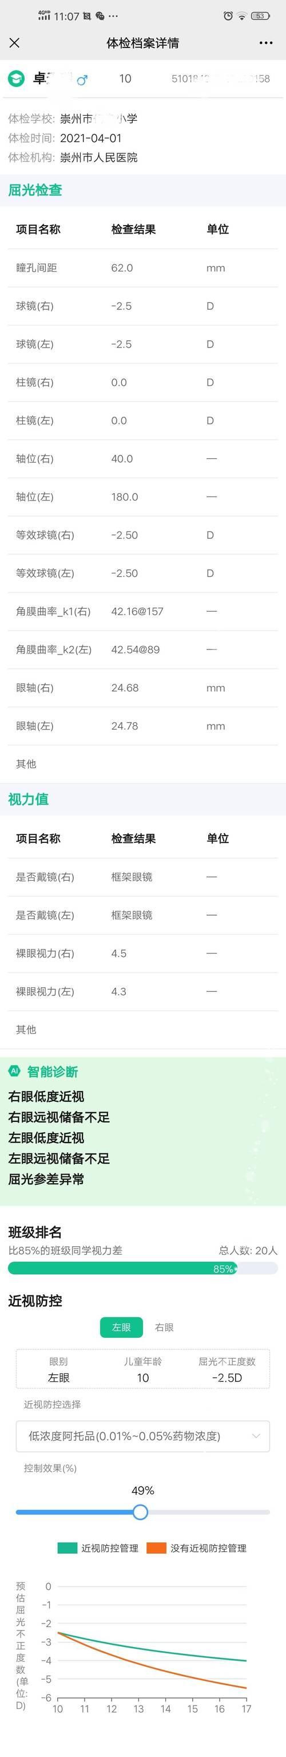This screenshot has height=1757, width=286.
Task: Tap the WeChat notification icon in status bar
Action: click(100, 15)
